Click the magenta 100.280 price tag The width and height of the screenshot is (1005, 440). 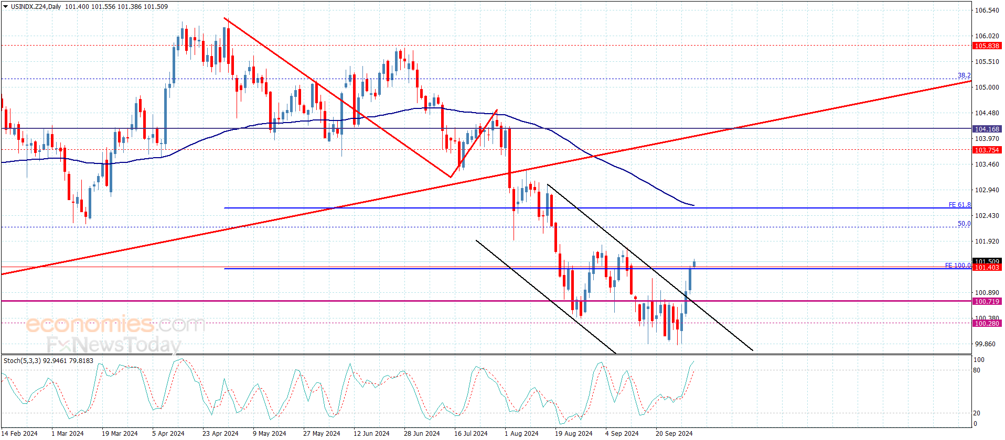[987, 323]
